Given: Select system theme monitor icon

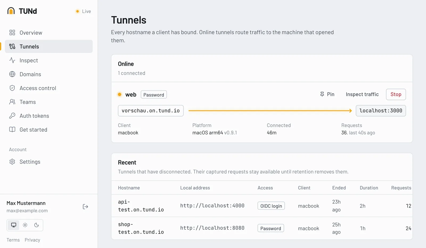Looking at the screenshot, I should (x=14, y=225).
